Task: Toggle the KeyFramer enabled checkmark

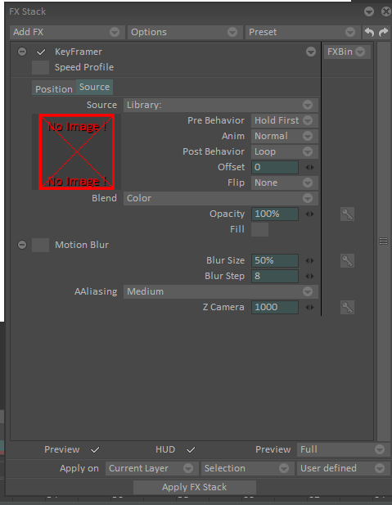Action: [x=41, y=52]
